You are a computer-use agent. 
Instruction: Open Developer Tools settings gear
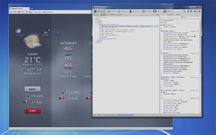coord(188,11)
